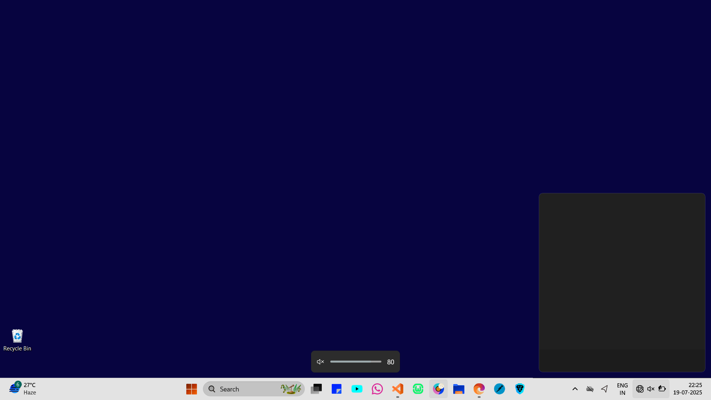Toggle the muted speaker icon in system tray
711x400 pixels.
point(651,389)
